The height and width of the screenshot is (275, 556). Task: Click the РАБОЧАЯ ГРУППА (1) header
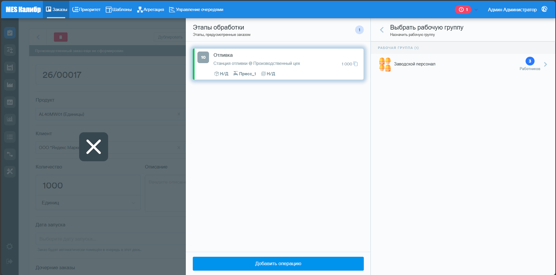pyautogui.click(x=398, y=48)
